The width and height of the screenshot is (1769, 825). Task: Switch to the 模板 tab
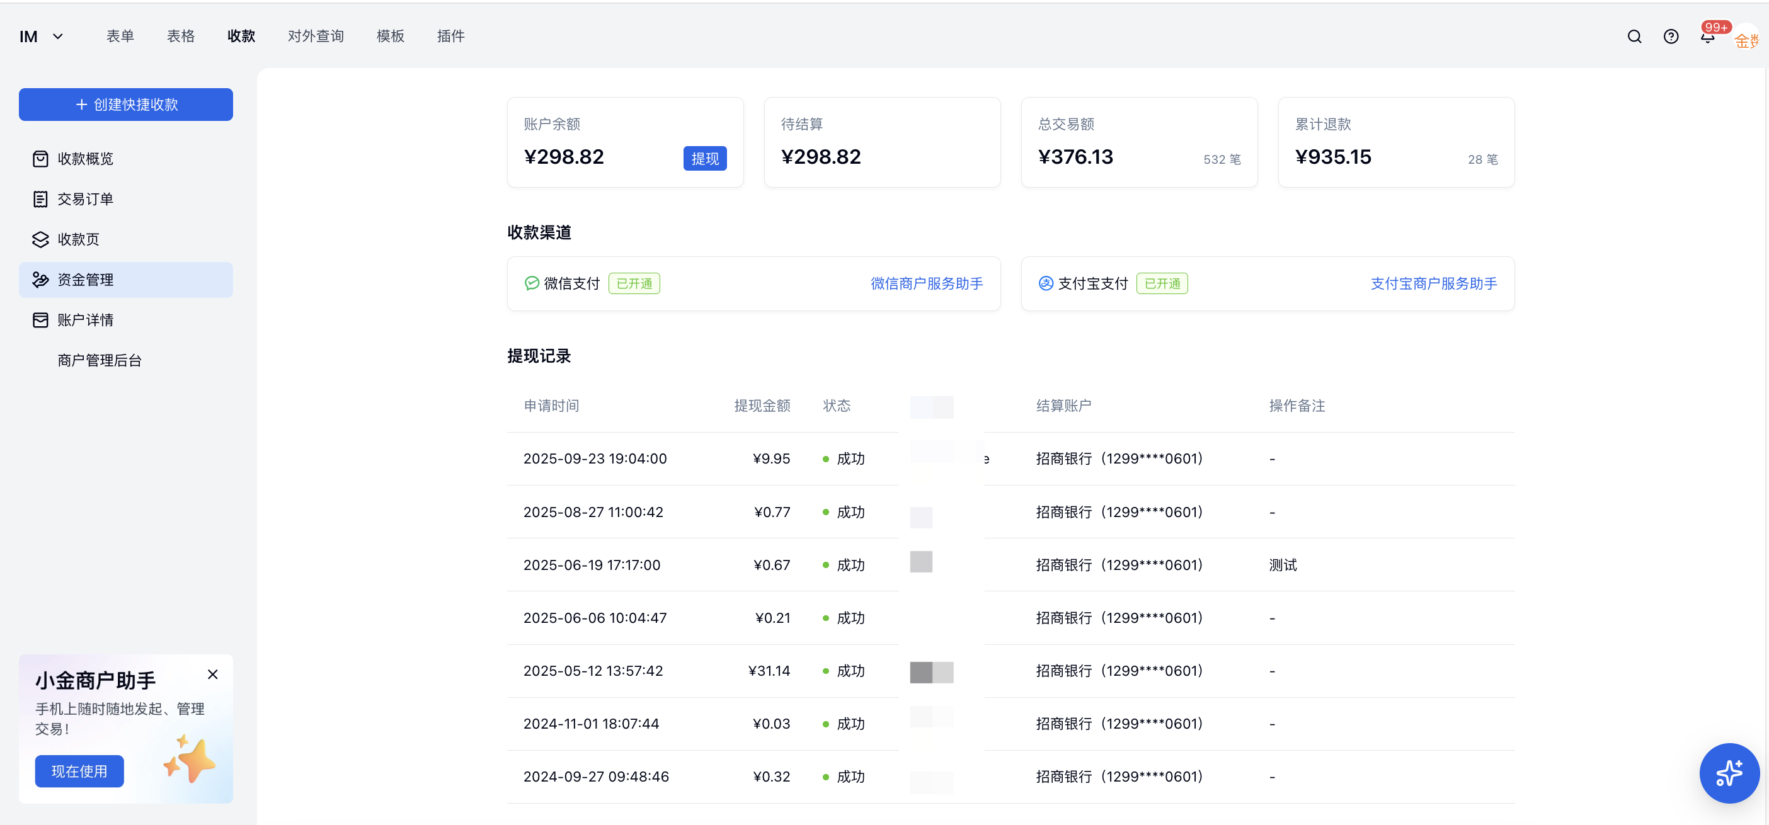pos(390,37)
